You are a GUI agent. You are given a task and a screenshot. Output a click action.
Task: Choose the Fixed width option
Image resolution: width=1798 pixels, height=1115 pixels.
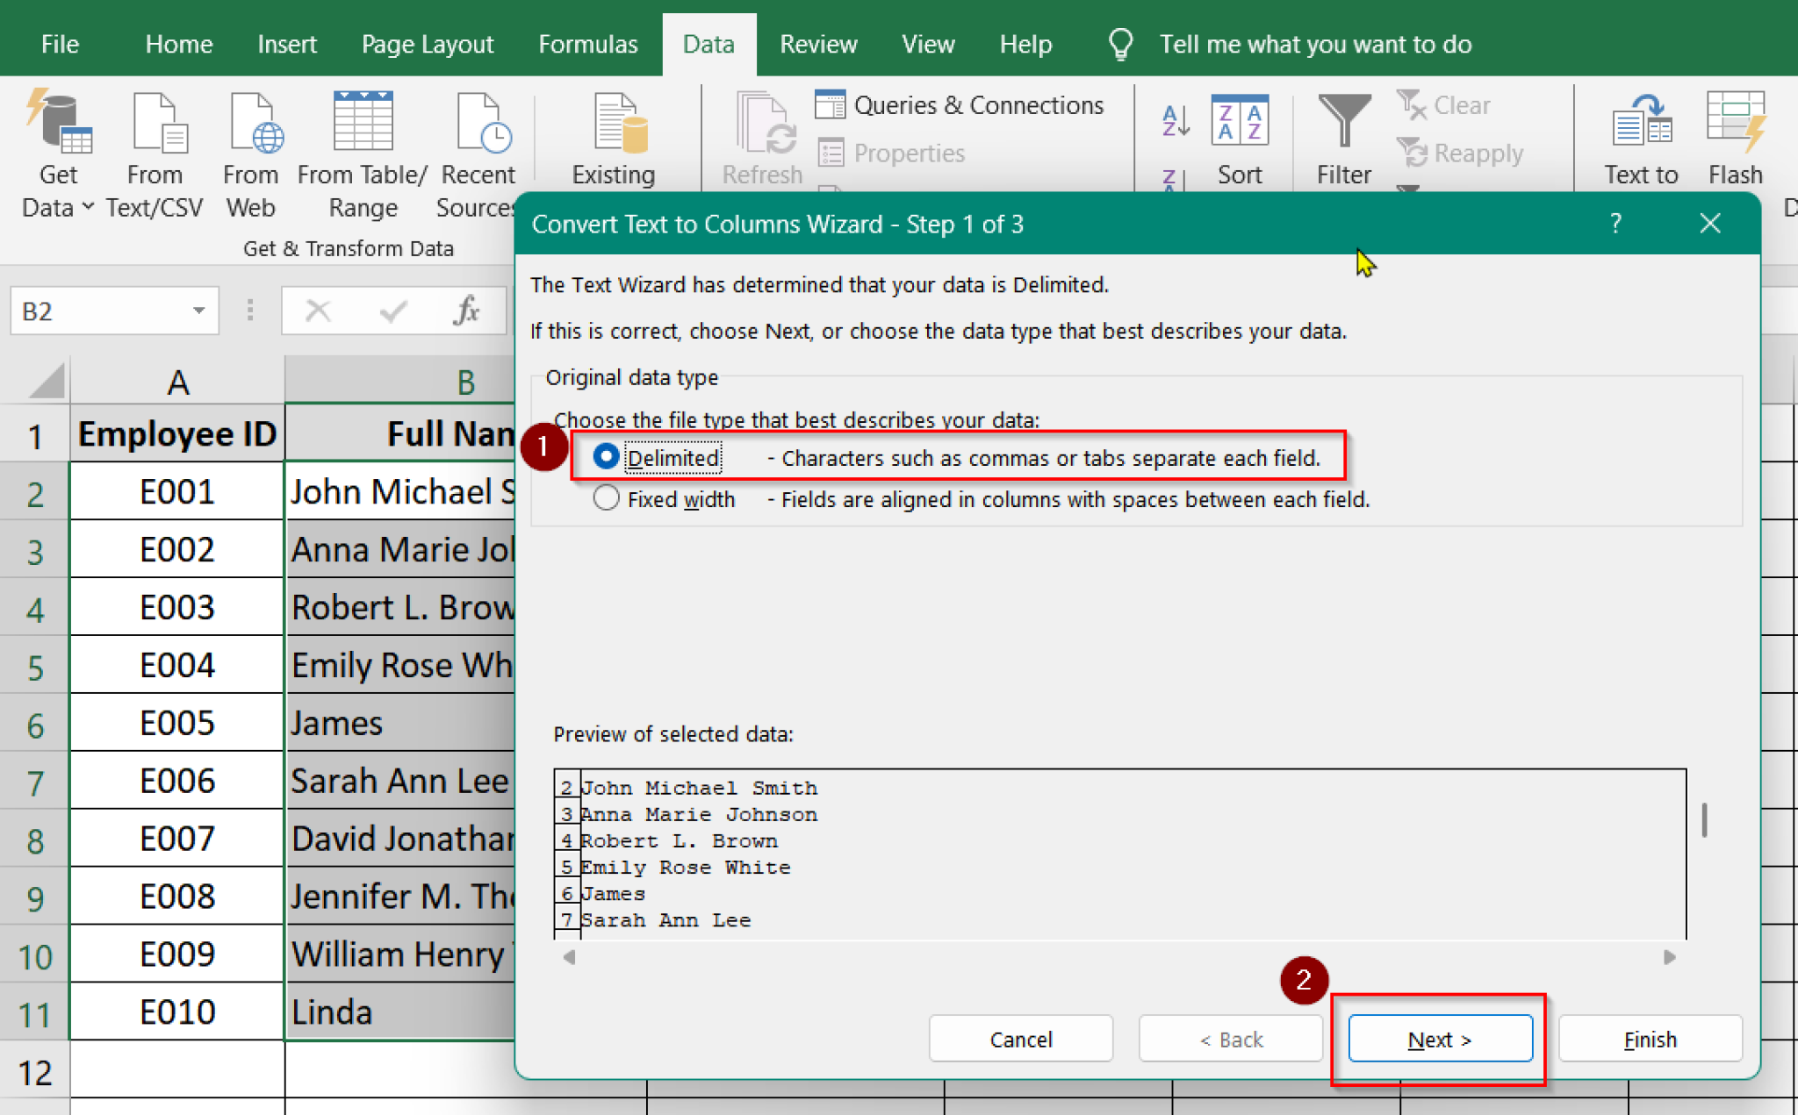coord(606,497)
